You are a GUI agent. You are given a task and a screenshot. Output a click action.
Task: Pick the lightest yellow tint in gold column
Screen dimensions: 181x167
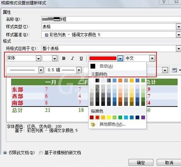coord(132,87)
